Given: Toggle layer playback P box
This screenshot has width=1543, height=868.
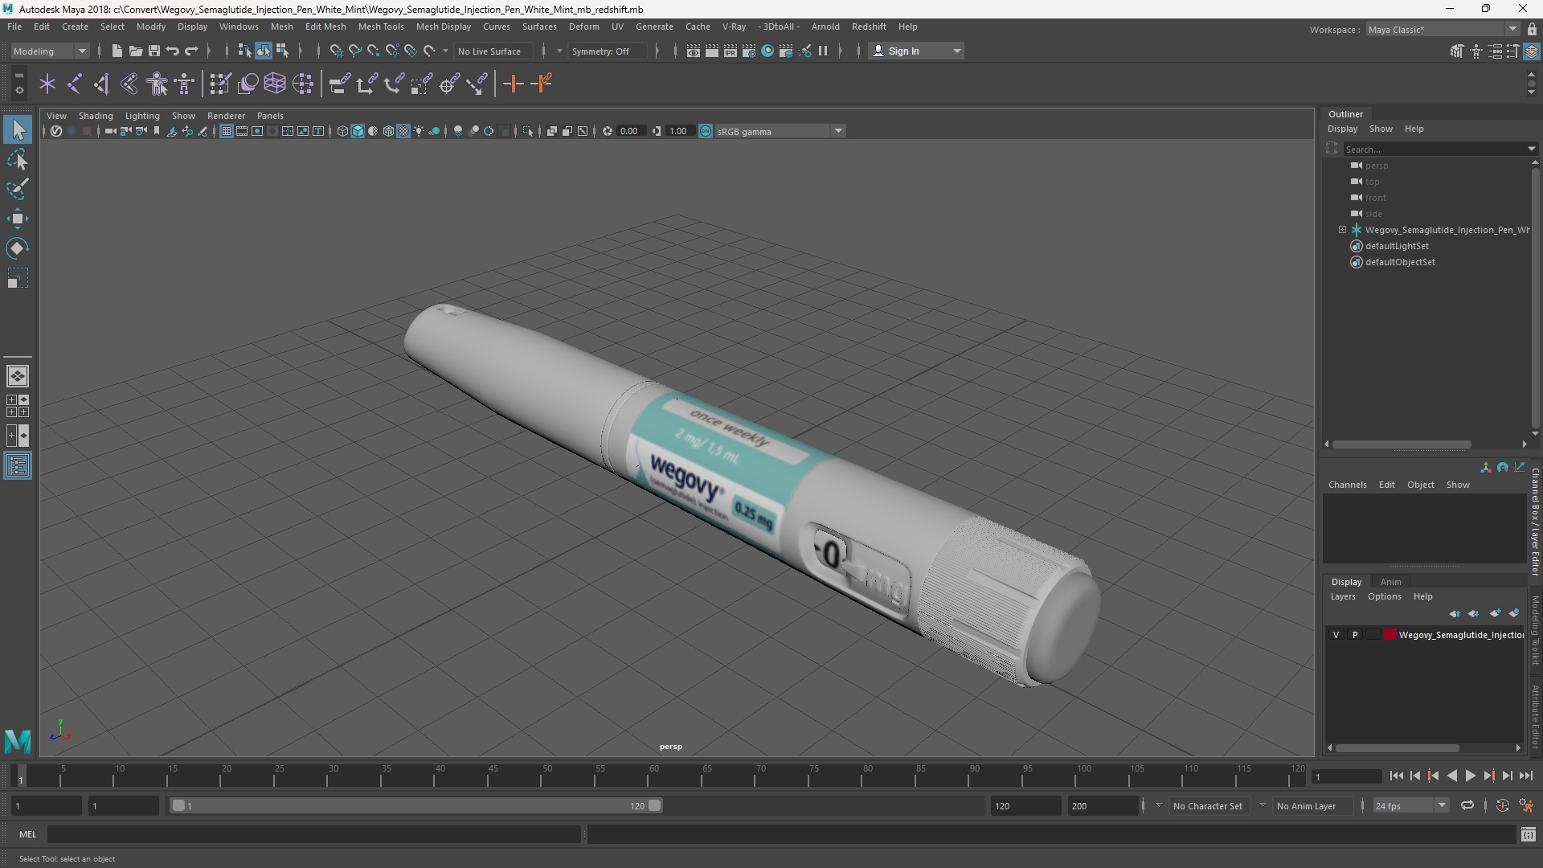Looking at the screenshot, I should click(x=1355, y=635).
